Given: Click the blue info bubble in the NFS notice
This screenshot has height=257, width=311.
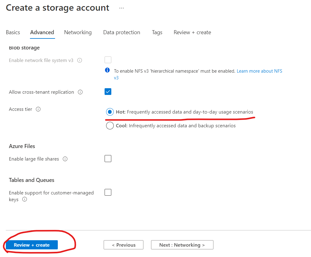Looking at the screenshot, I should point(107,70).
